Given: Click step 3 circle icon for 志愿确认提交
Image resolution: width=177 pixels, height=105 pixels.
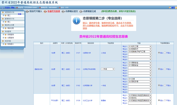Looking at the screenshot, I should click(x=63, y=11).
